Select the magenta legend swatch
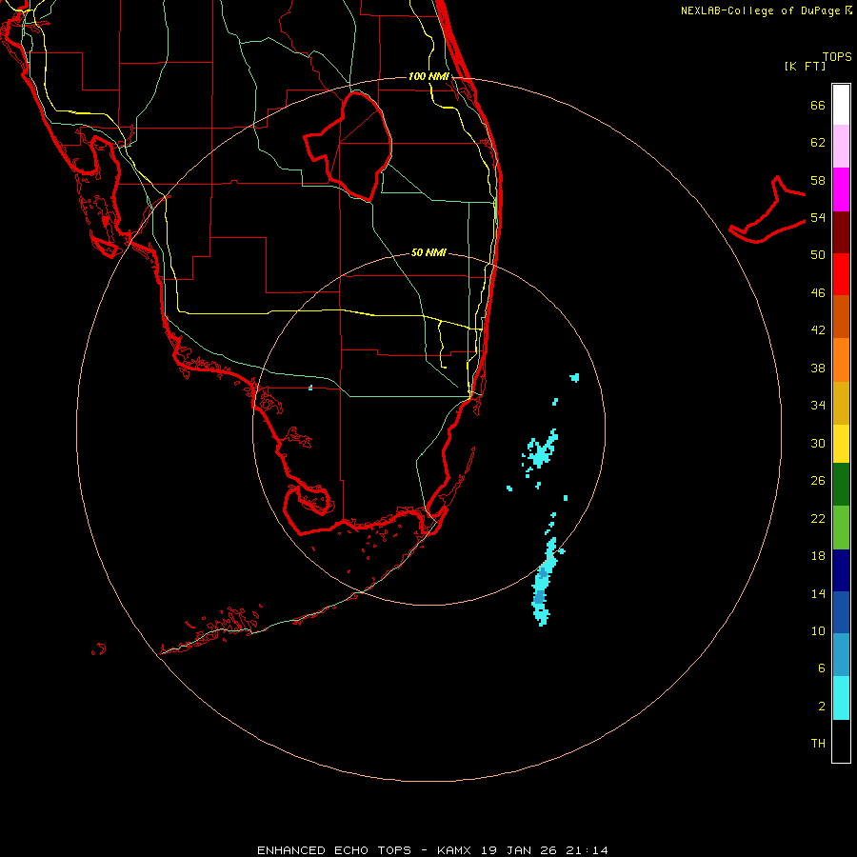 (841, 189)
